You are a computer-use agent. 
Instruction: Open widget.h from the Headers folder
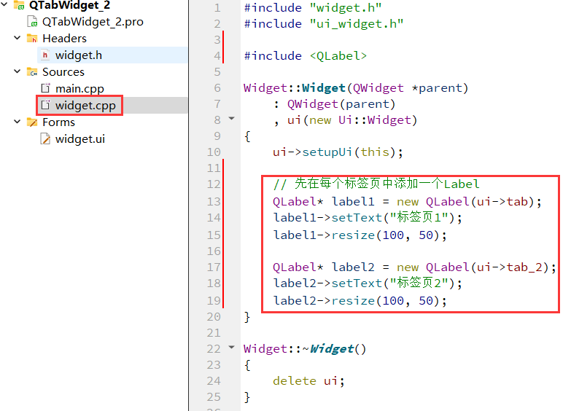coord(79,55)
